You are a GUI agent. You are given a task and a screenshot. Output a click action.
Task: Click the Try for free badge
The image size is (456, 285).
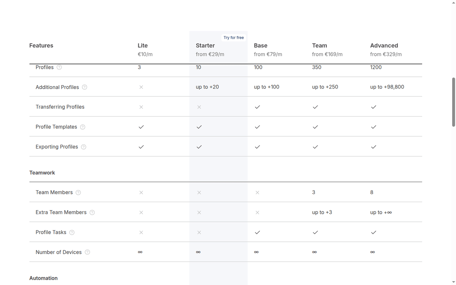pos(234,38)
